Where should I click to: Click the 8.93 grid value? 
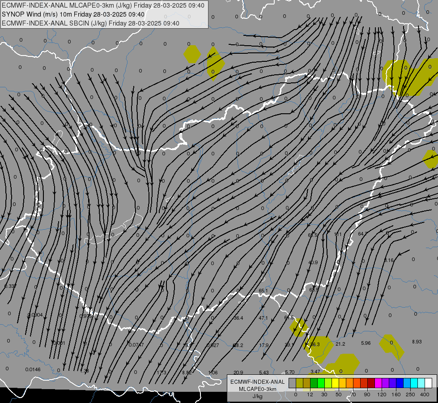coord(417,342)
